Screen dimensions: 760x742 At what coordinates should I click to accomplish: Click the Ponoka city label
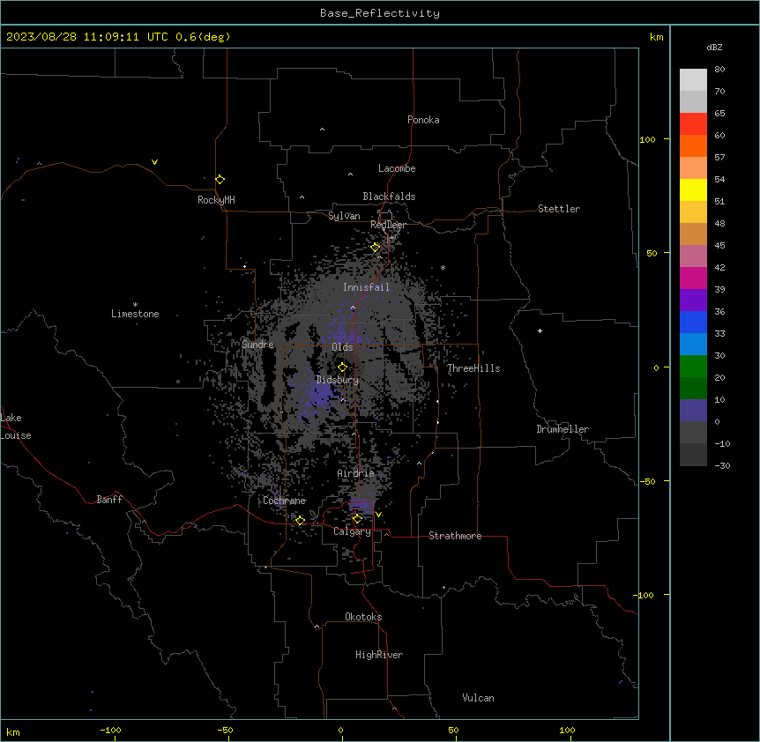[423, 120]
